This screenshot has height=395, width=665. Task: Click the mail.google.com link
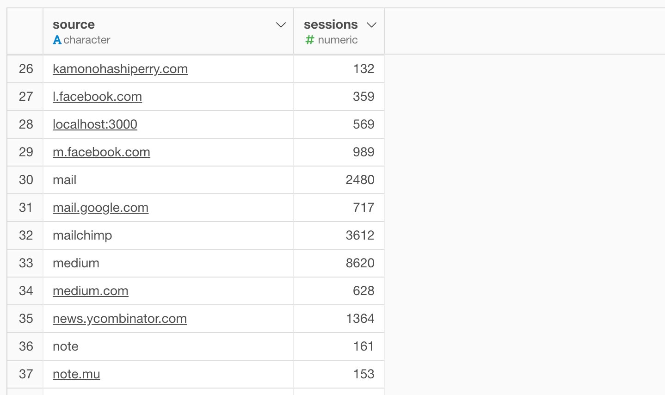[x=100, y=208]
